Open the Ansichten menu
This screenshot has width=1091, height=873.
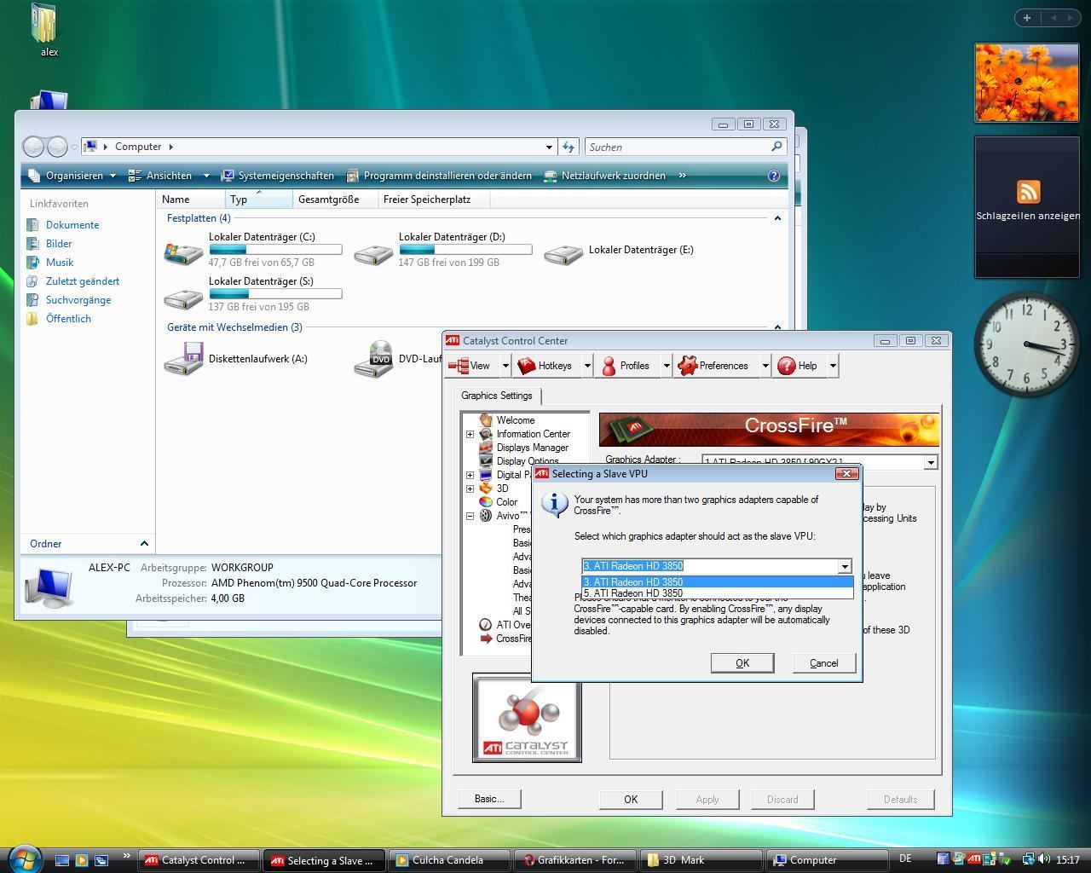click(x=169, y=176)
